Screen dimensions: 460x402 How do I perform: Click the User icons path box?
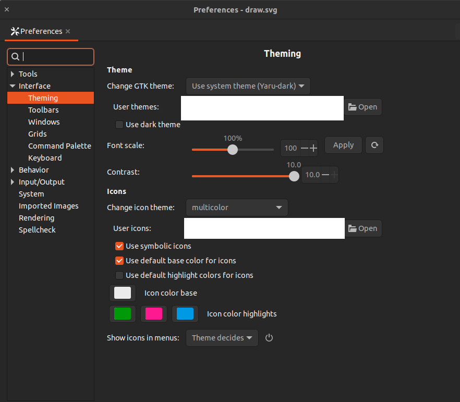[264, 228]
